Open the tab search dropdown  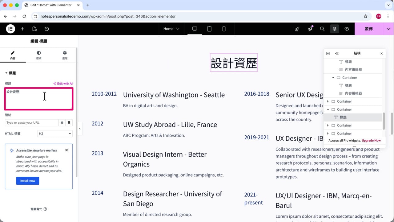[x=388, y=5]
